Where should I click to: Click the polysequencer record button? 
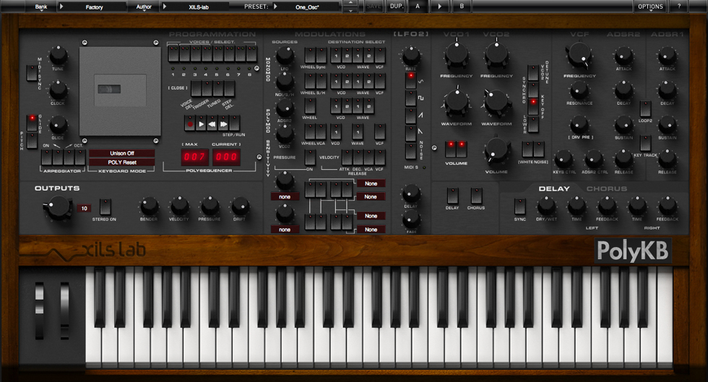click(x=190, y=123)
